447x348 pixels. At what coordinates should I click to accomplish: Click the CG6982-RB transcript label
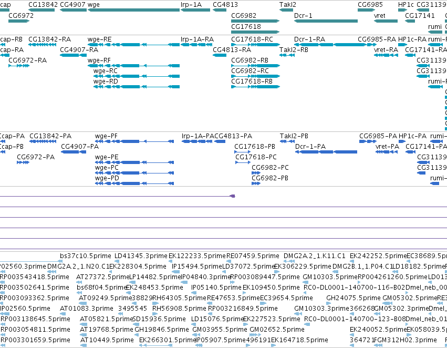point(250,60)
